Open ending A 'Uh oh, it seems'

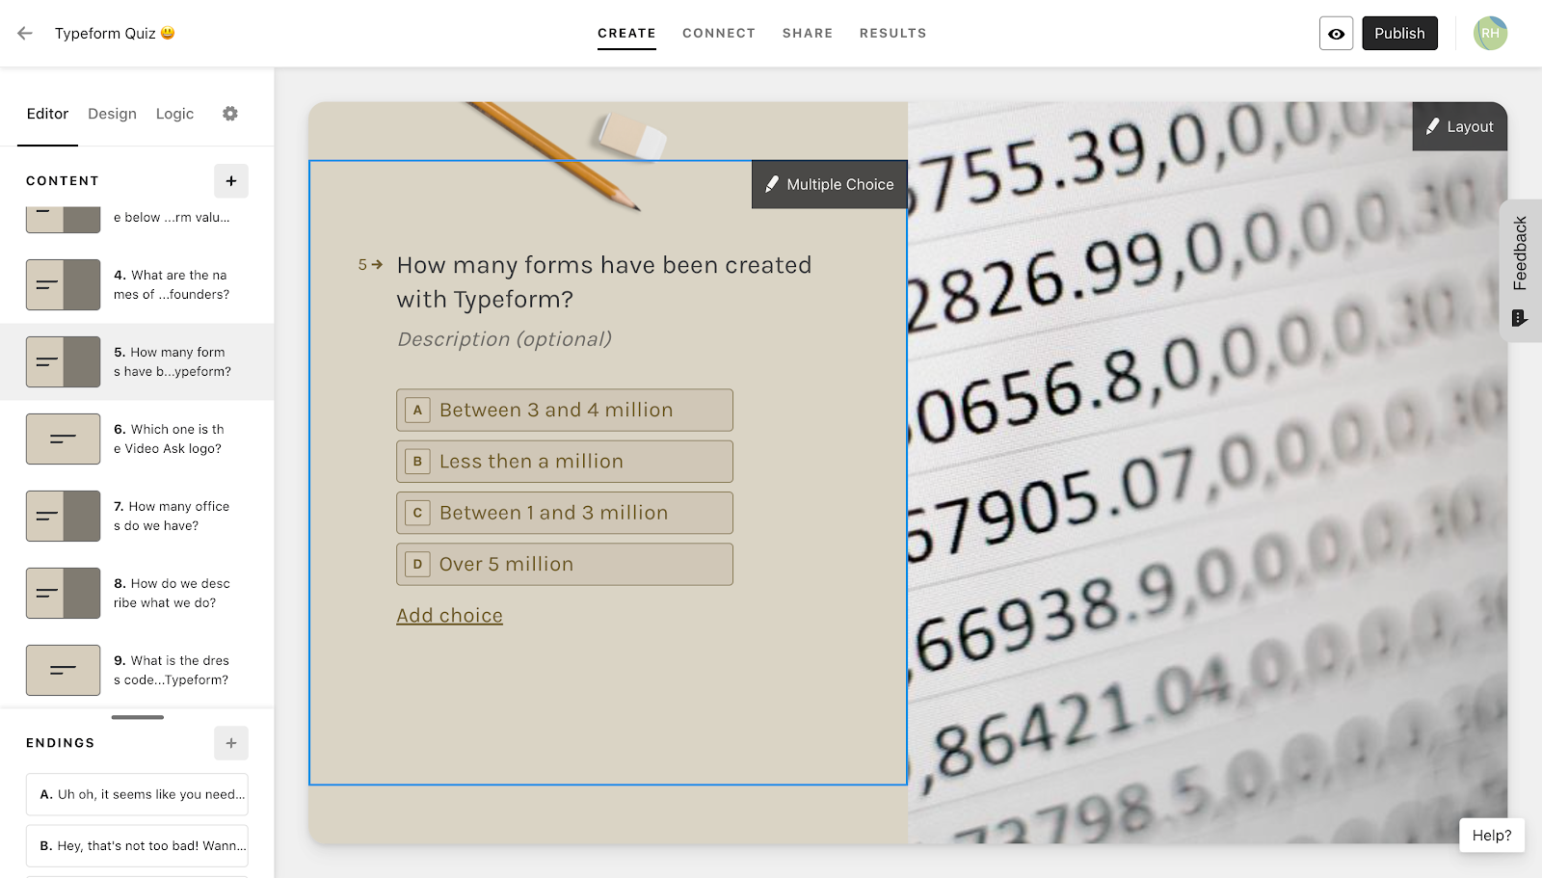(137, 794)
